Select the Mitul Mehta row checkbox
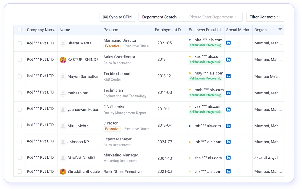 click(20, 126)
